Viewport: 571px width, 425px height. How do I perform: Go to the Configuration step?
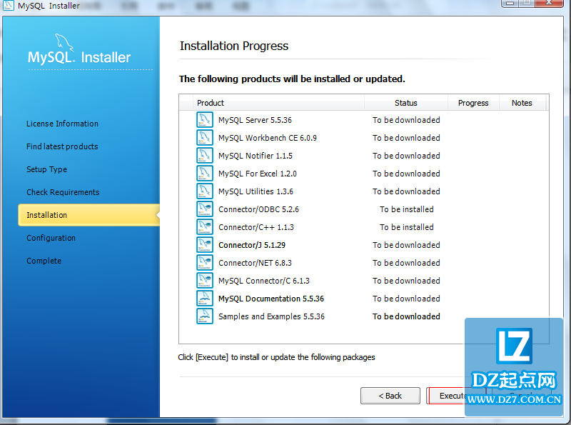pos(51,238)
